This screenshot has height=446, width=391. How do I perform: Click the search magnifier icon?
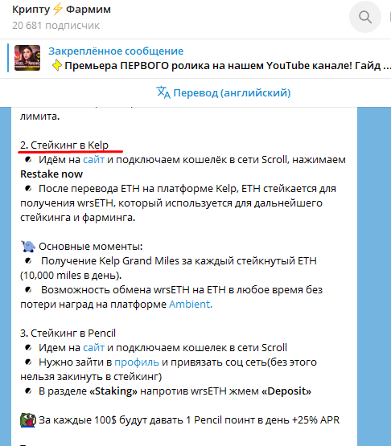pos(365,17)
